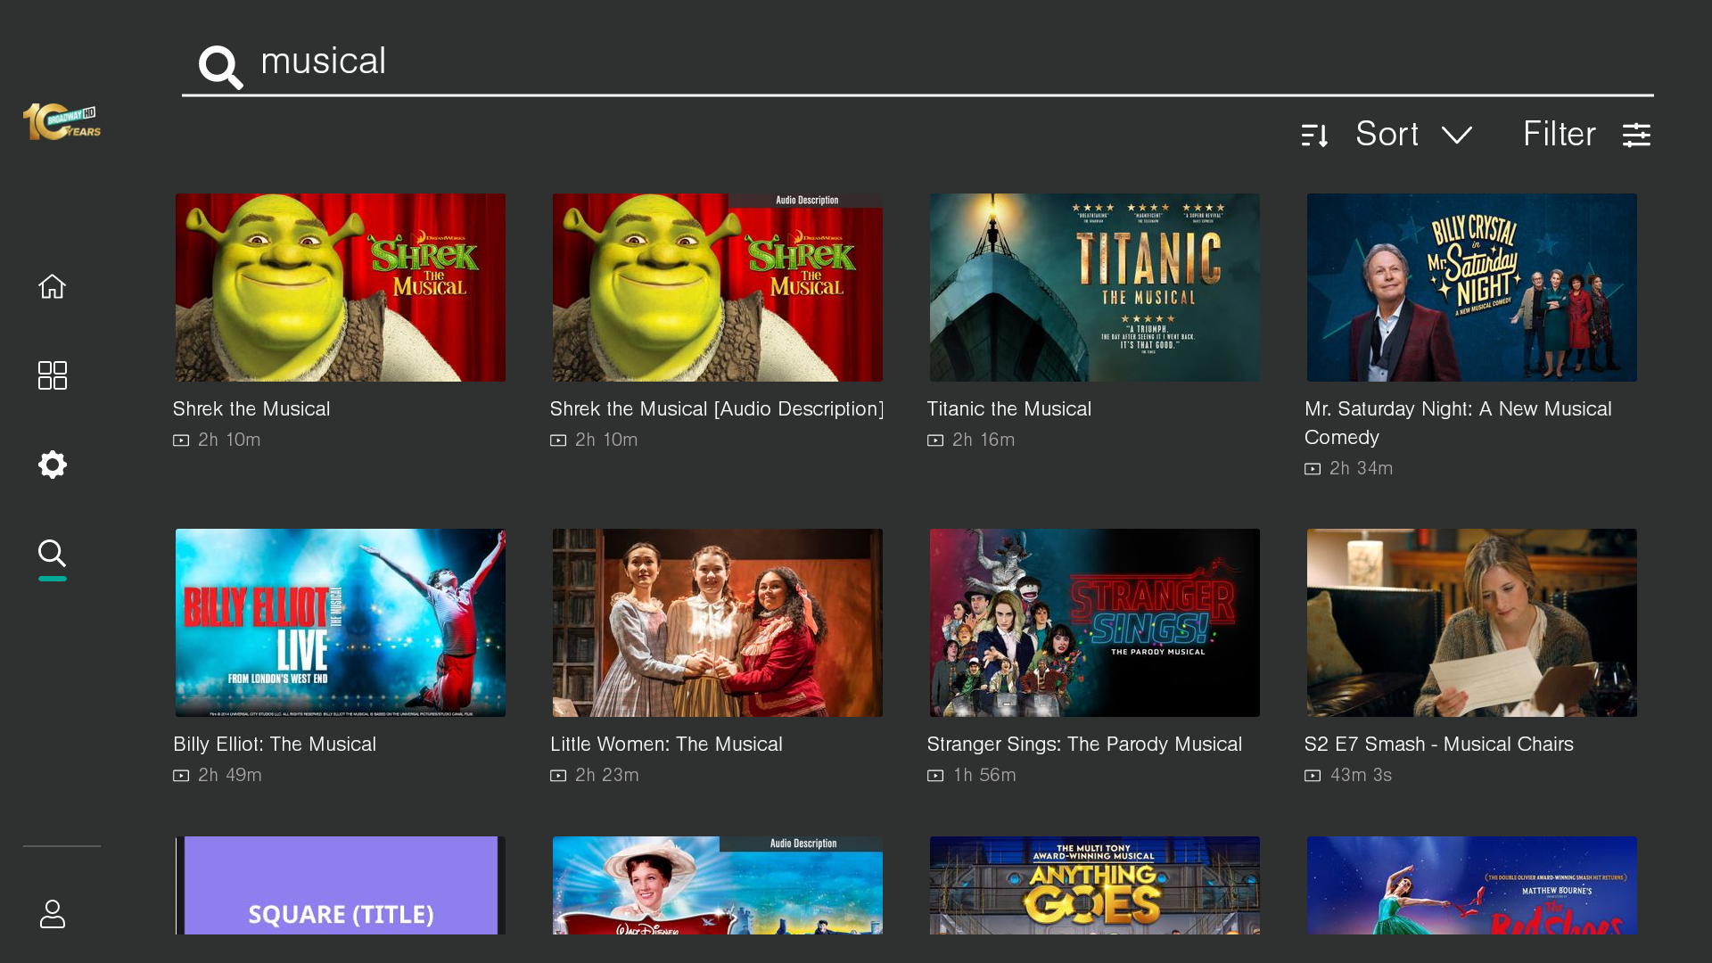Image resolution: width=1712 pixels, height=963 pixels.
Task: Click the search input containing 'musical'
Action: (624, 61)
